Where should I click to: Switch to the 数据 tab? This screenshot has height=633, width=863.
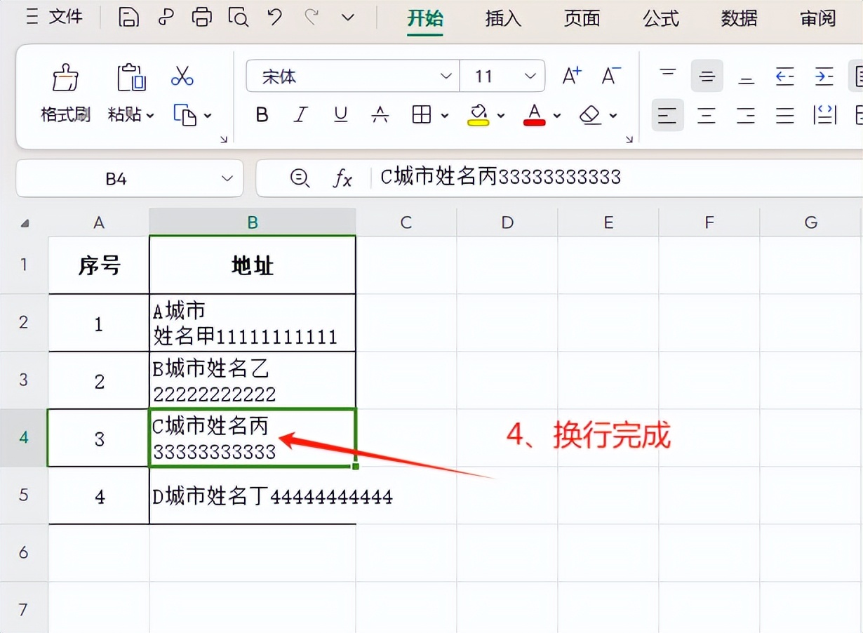click(740, 18)
